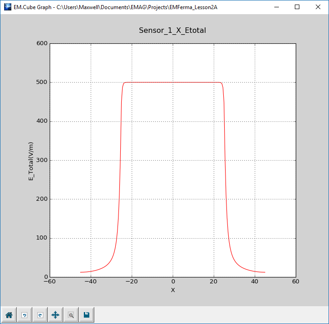
Task: Minimize the EM.Cube Graph window
Action: pos(276,7)
